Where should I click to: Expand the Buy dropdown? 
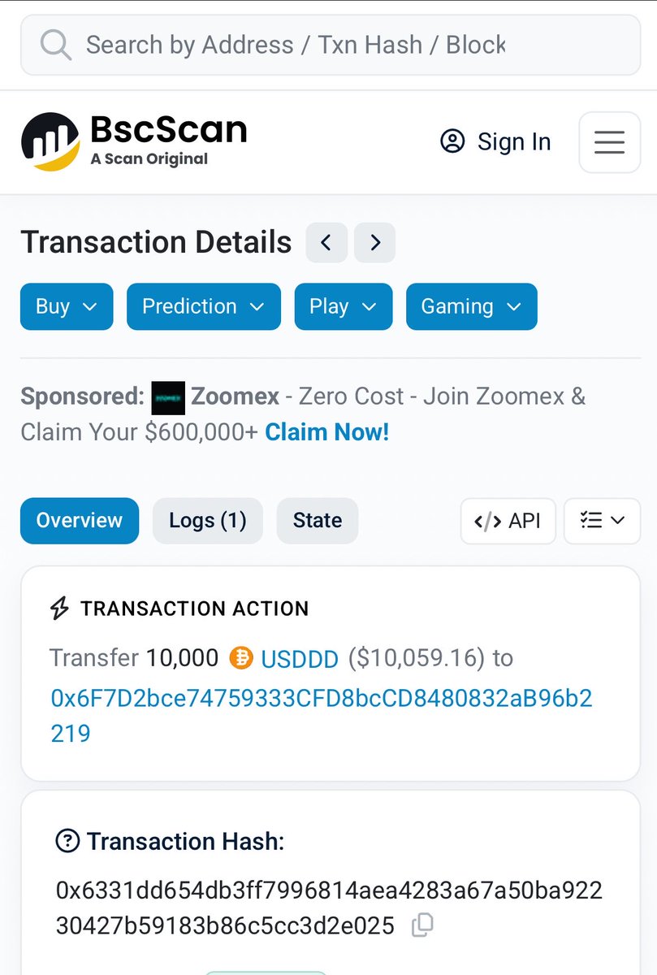67,306
